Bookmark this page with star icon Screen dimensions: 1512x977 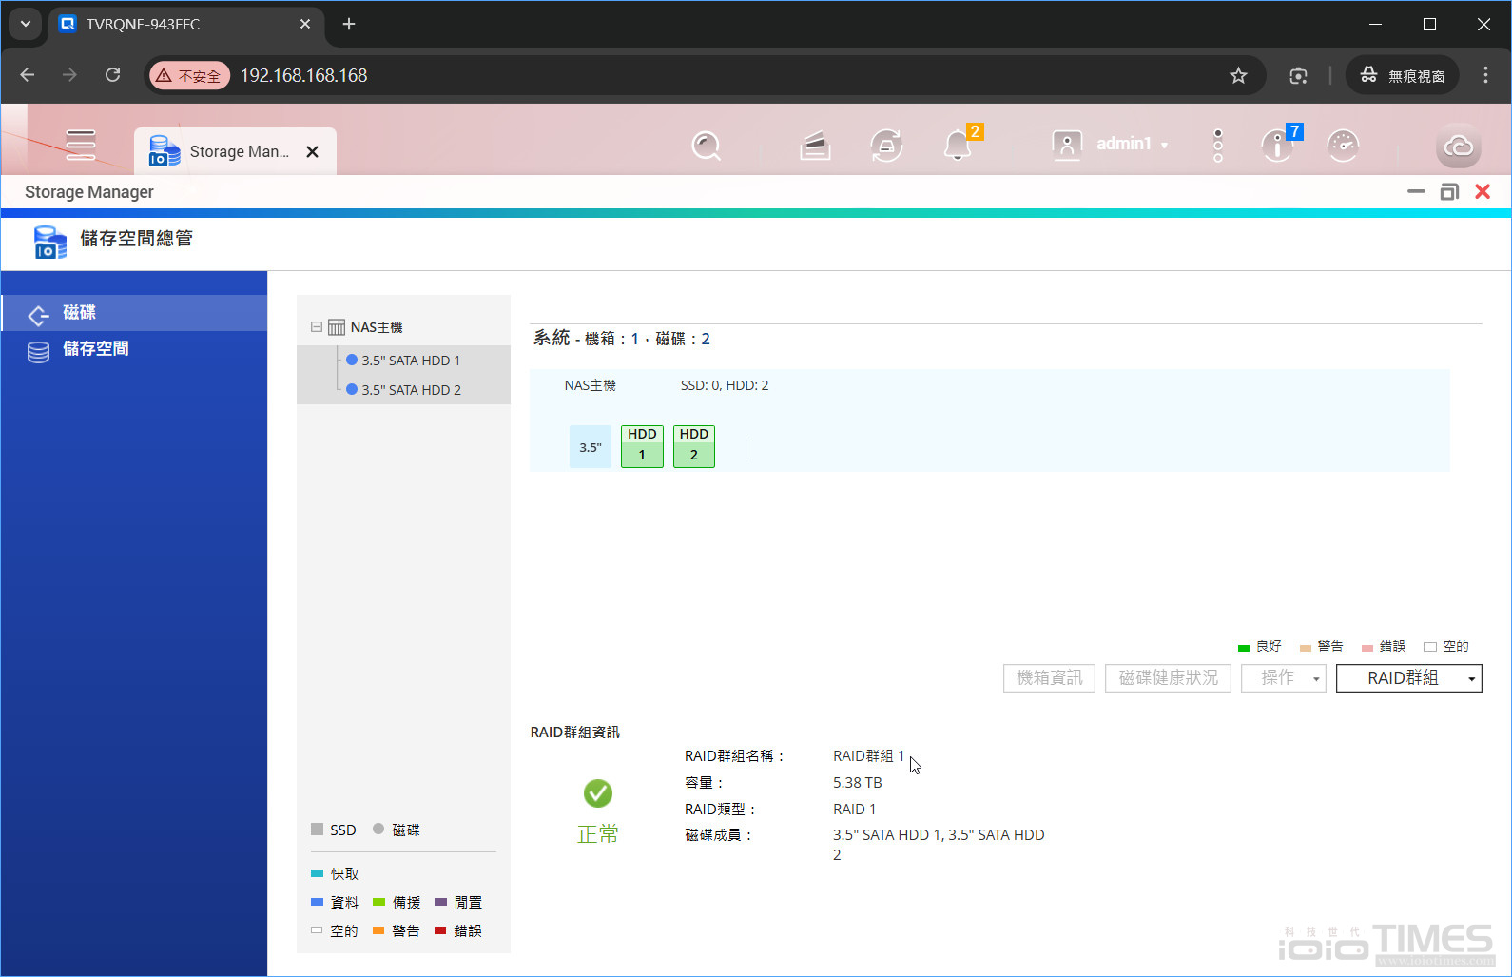(x=1238, y=75)
